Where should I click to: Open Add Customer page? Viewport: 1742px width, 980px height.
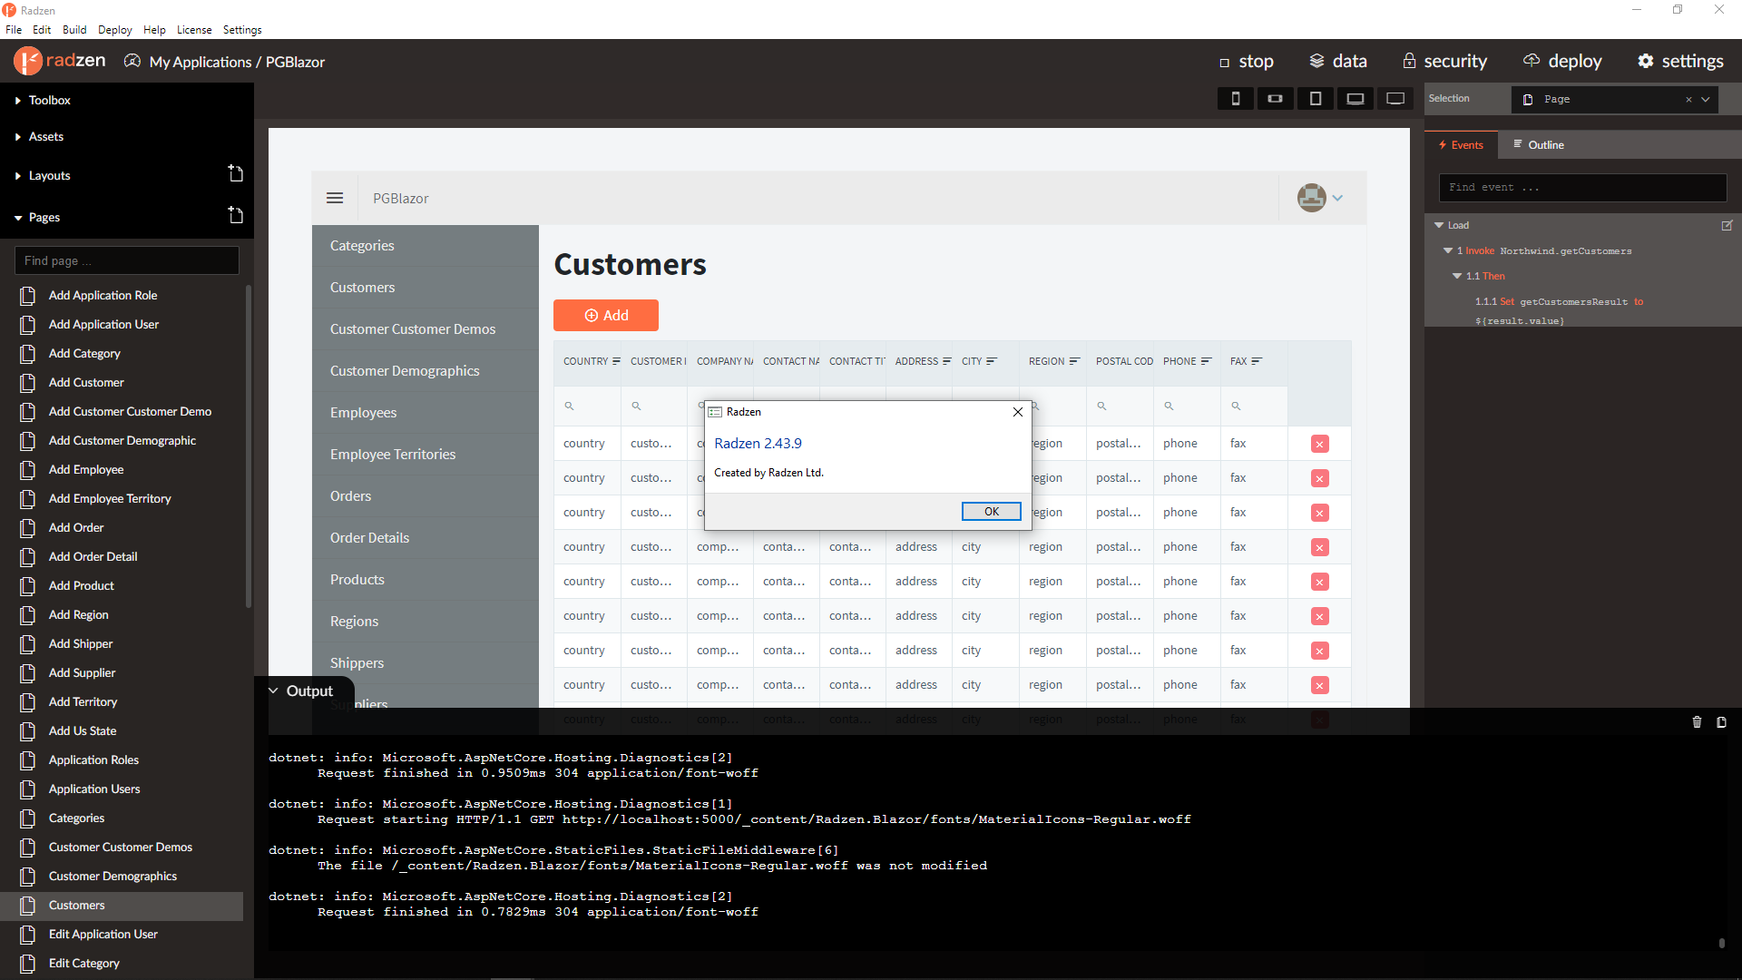86,382
